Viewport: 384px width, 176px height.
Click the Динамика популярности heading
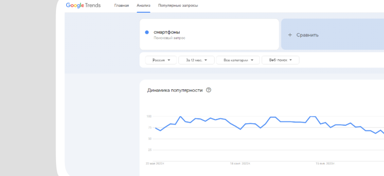click(x=175, y=90)
